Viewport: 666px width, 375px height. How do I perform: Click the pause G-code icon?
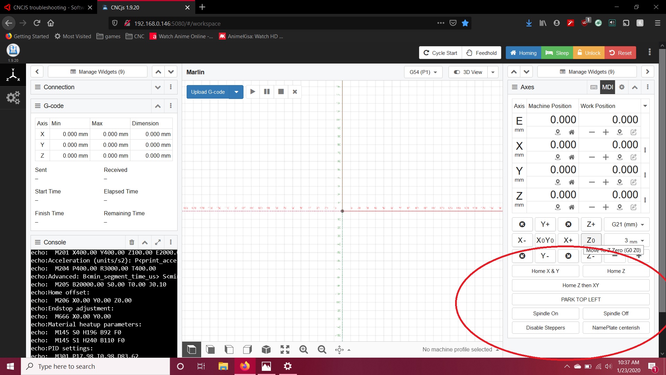pos(267,92)
